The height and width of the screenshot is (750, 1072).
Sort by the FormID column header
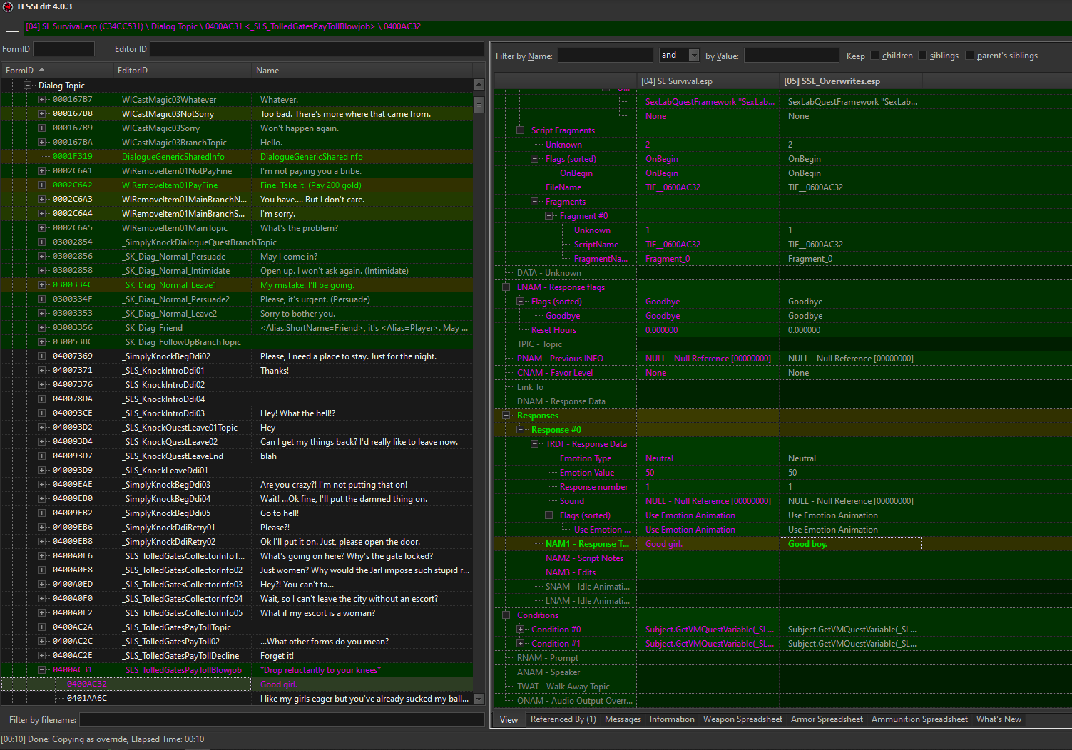tap(56, 71)
